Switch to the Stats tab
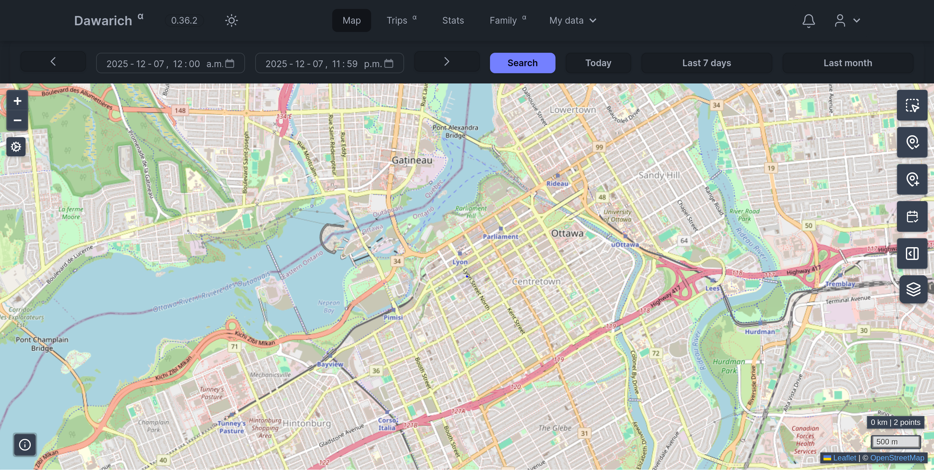The width and height of the screenshot is (934, 470). click(x=453, y=20)
